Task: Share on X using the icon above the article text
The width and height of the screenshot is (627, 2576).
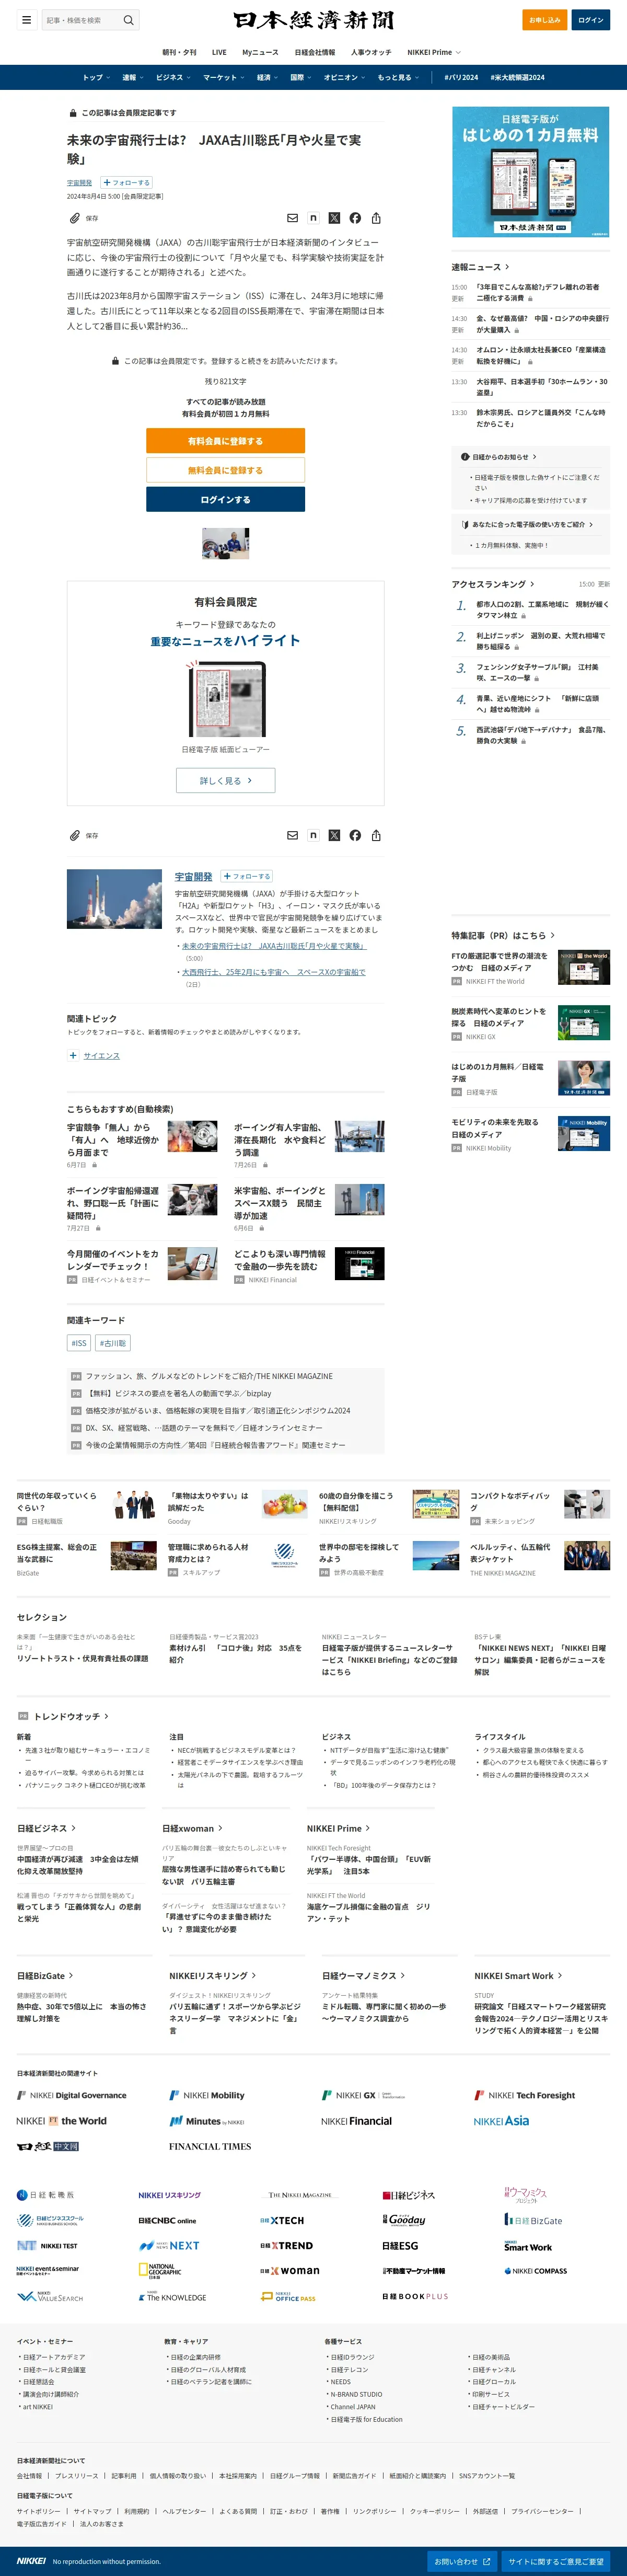Action: pos(334,218)
